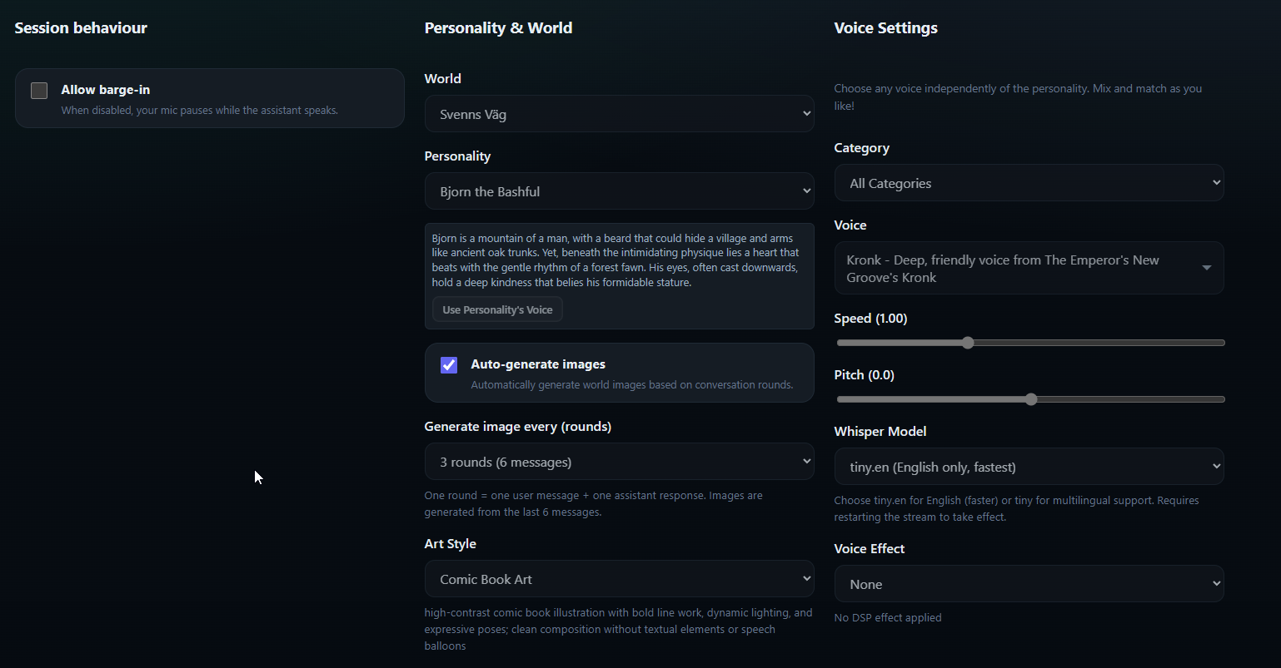Click the Voice dropdown caret arrow
The image size is (1281, 668).
[1206, 268]
